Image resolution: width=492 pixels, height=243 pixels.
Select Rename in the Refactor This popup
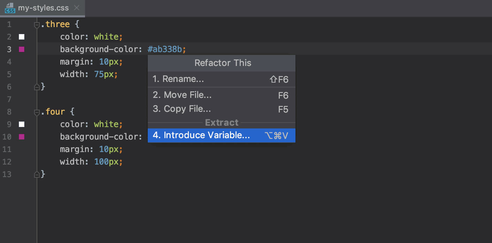[x=178, y=79]
